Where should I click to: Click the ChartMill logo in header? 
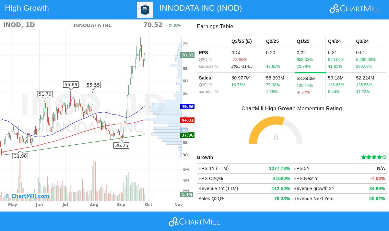(x=355, y=9)
